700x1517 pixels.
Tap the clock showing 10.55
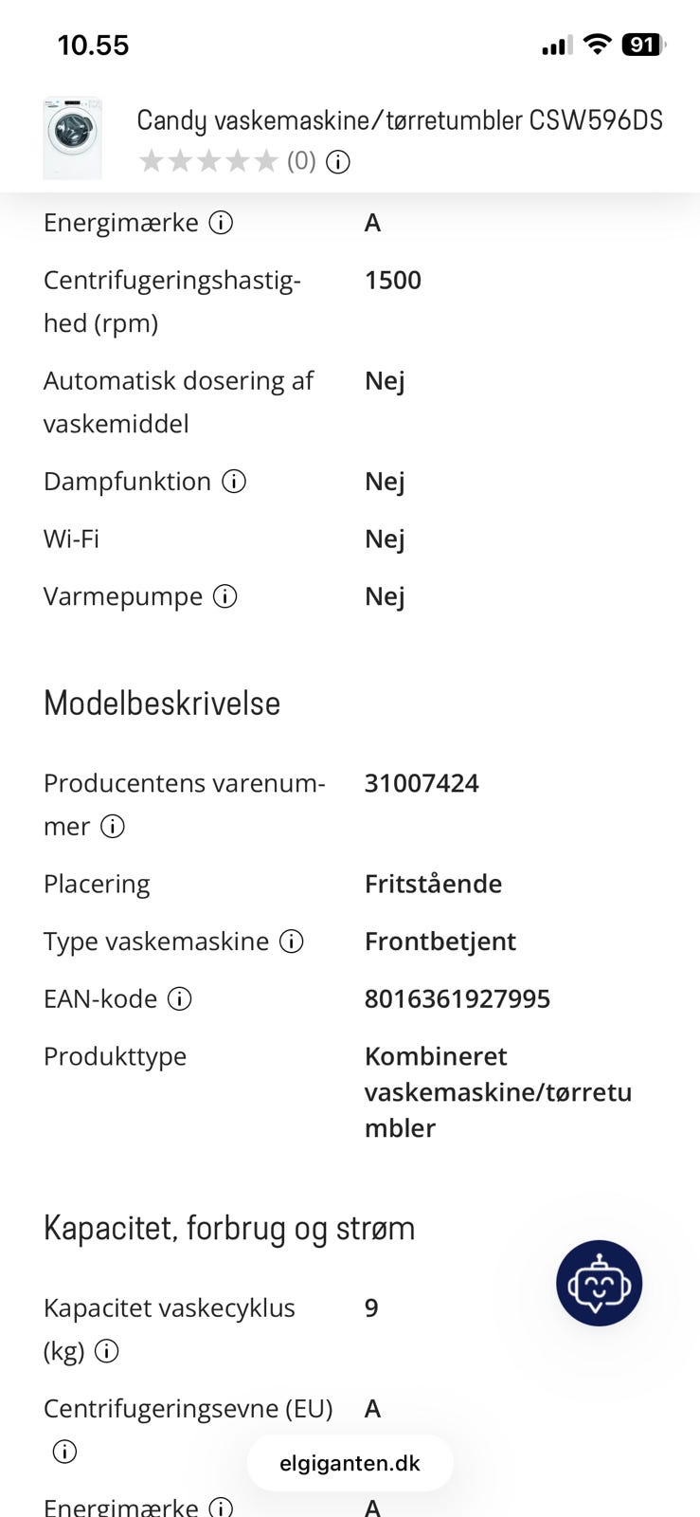(93, 46)
